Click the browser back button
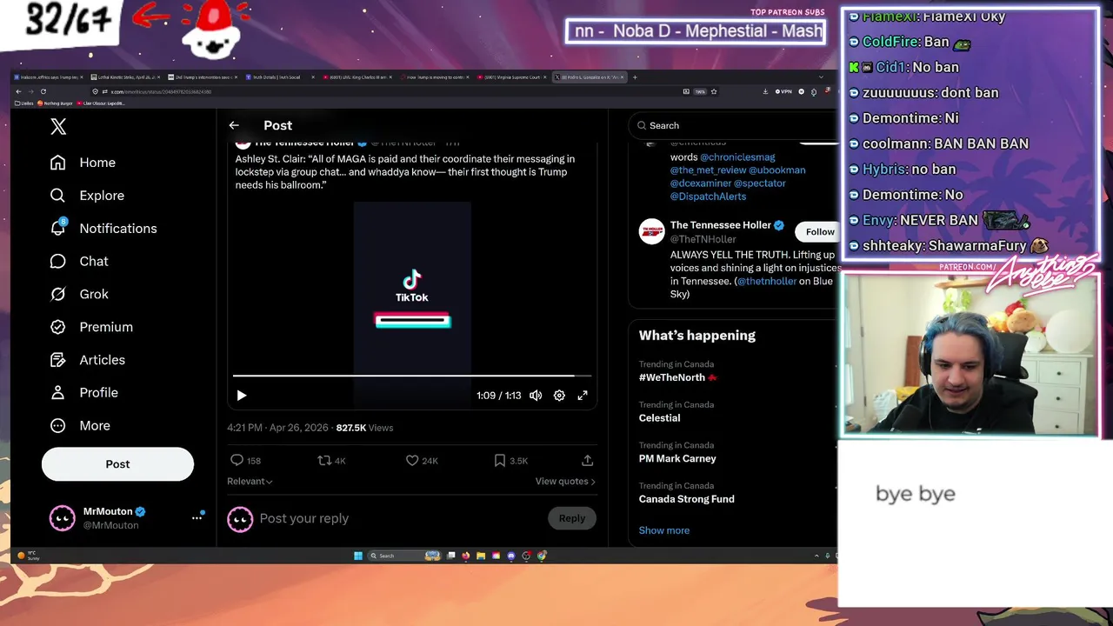Image resolution: width=1113 pixels, height=626 pixels. point(18,91)
